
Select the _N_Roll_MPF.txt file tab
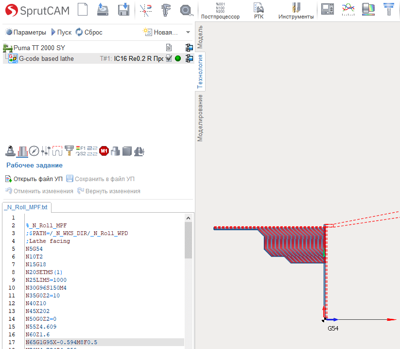pyautogui.click(x=27, y=207)
